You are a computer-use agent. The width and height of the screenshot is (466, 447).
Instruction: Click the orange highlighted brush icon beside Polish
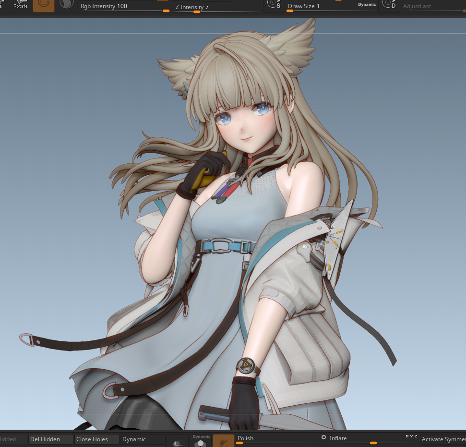(x=224, y=440)
